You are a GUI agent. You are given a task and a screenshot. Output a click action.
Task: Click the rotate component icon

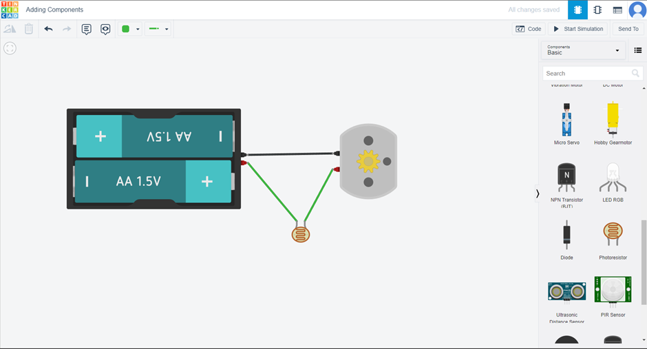click(10, 29)
